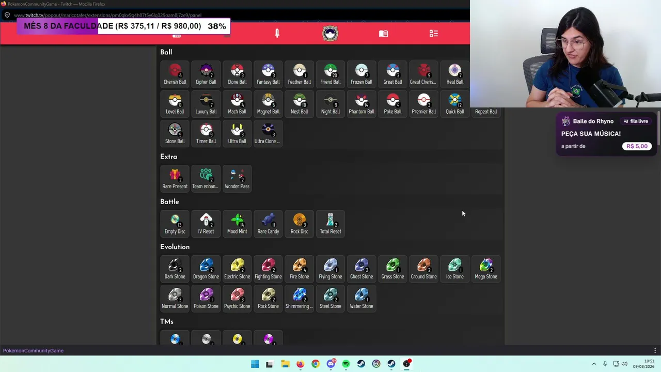The image size is (661, 372).
Task: Launch Spotify from the taskbar
Action: click(x=346, y=364)
